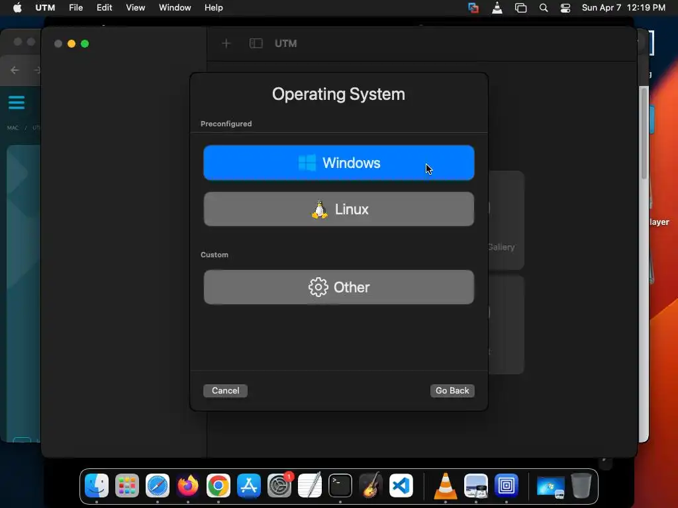The height and width of the screenshot is (508, 678).
Task: Choose the Linux operating system option
Action: (338, 209)
